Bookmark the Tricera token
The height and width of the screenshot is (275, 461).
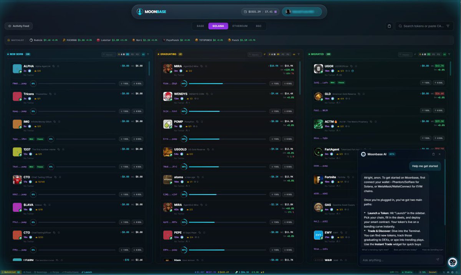coord(55,93)
